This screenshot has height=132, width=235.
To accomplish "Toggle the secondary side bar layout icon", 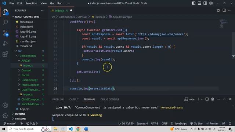I will coord(205,3).
